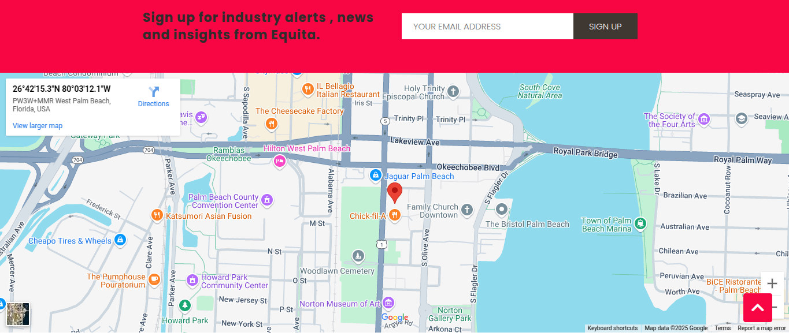Select Holy Trinity Episcopal Church icon

[453, 91]
